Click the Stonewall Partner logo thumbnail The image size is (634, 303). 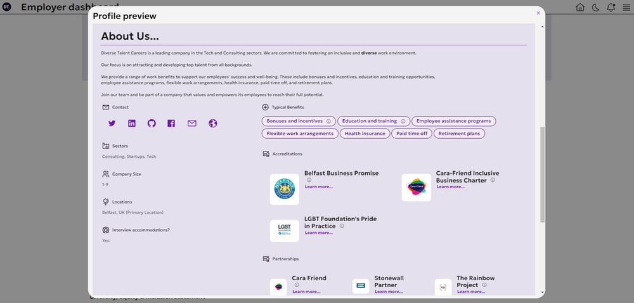click(361, 286)
